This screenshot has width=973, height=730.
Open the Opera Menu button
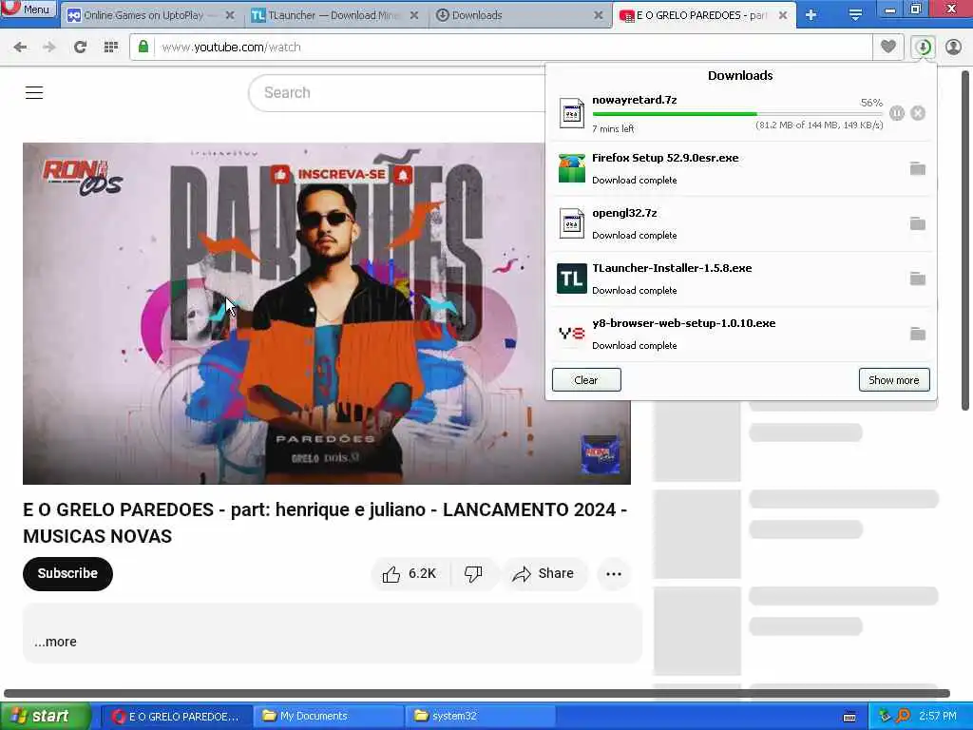pos(29,9)
